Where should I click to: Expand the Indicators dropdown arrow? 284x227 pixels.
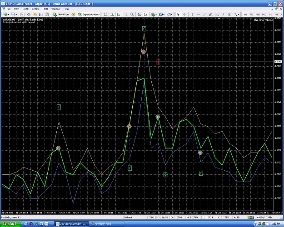pyautogui.click(x=156, y=15)
